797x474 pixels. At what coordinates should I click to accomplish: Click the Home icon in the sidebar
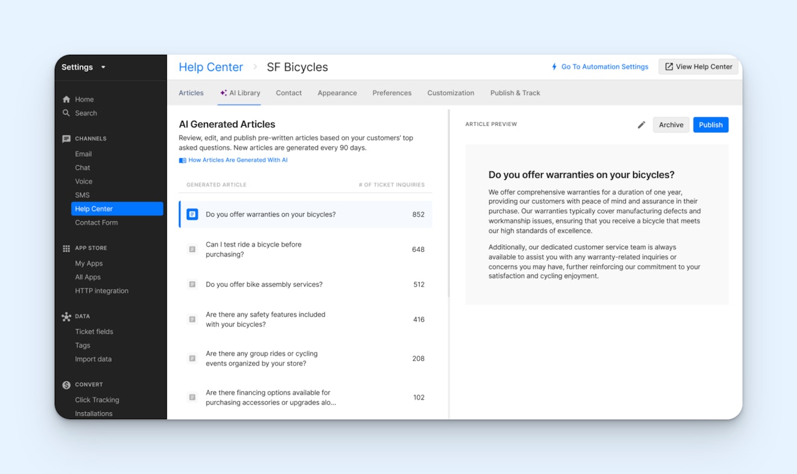pyautogui.click(x=66, y=99)
